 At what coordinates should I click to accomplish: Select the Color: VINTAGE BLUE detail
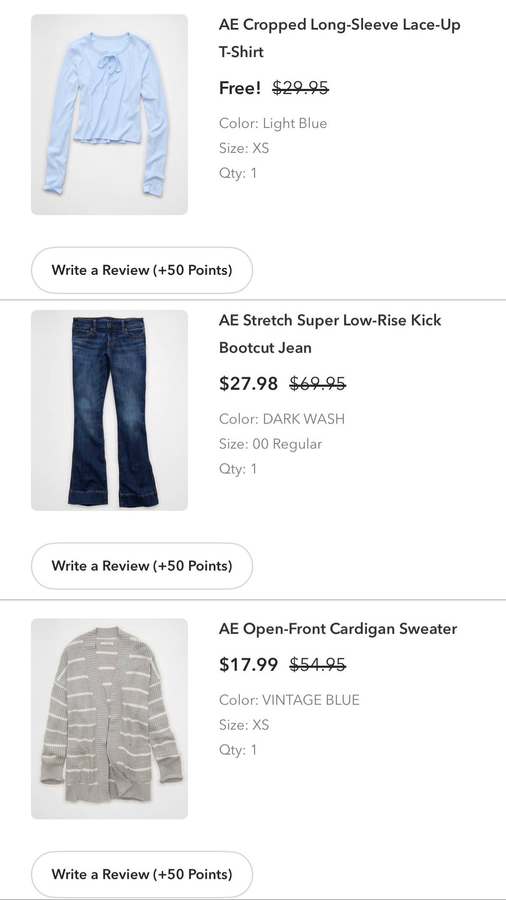289,700
